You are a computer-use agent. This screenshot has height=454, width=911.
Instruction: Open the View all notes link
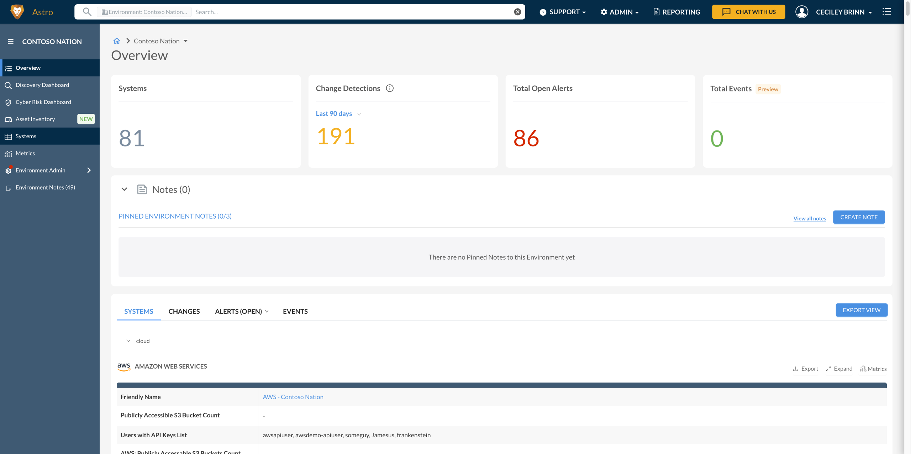810,219
